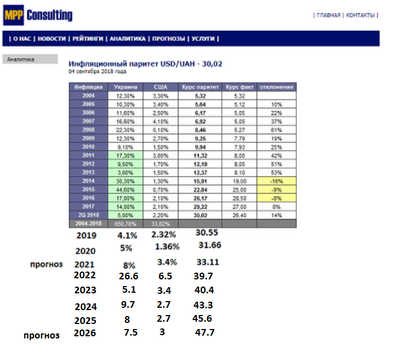Select АНАЛИТИКА in the navigation bar
The height and width of the screenshot is (358, 415).
point(128,38)
